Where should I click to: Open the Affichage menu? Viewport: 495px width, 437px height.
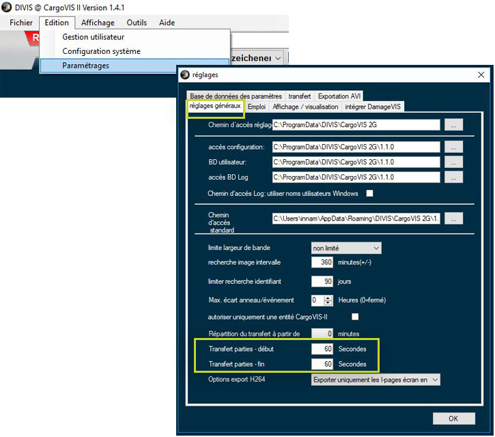click(x=98, y=23)
